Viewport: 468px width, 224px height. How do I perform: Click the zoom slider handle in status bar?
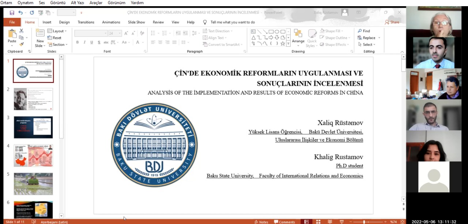[x=364, y=222]
